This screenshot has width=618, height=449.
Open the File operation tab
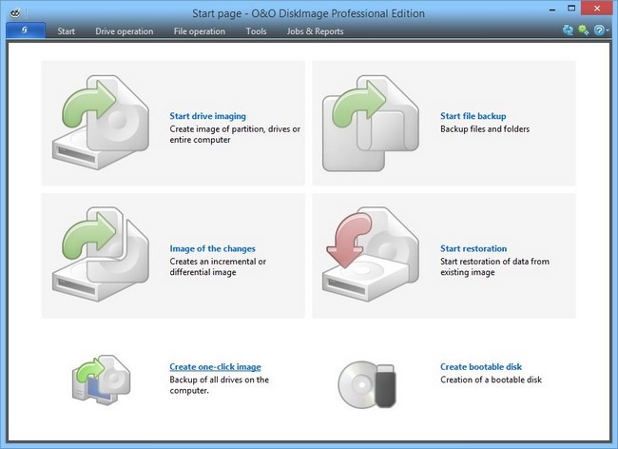[200, 31]
